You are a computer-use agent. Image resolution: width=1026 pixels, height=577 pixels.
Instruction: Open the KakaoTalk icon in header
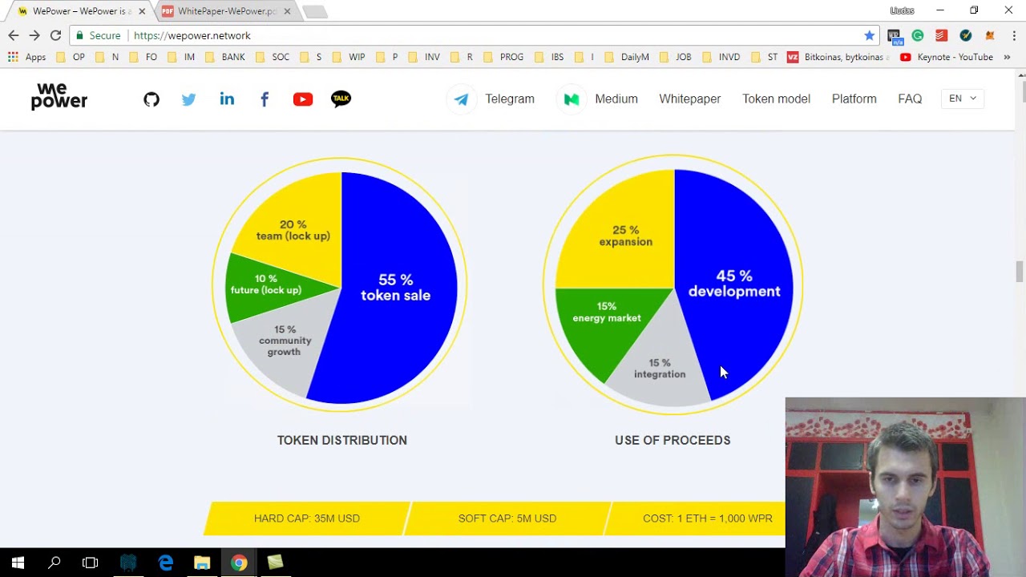pos(341,99)
